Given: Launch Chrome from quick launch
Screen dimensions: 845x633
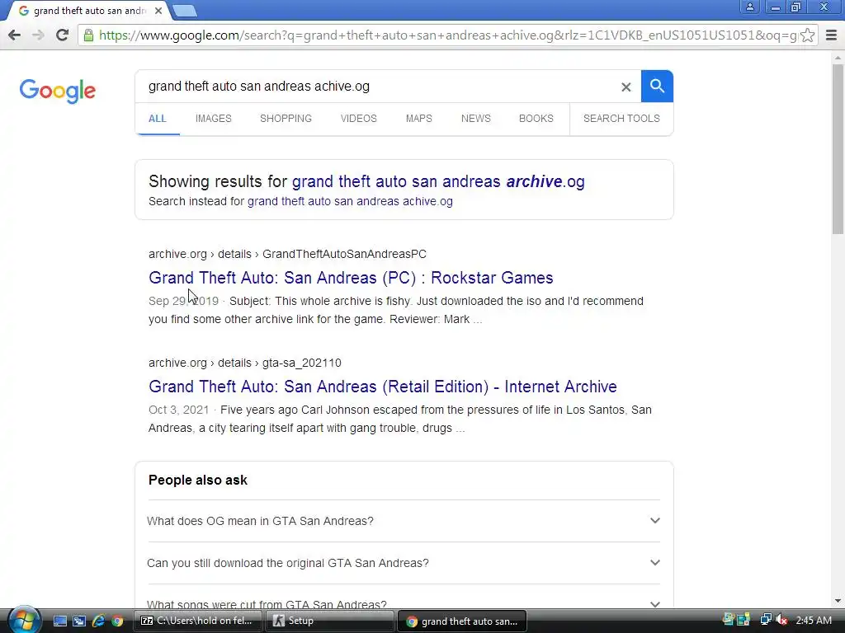Looking at the screenshot, I should point(117,621).
